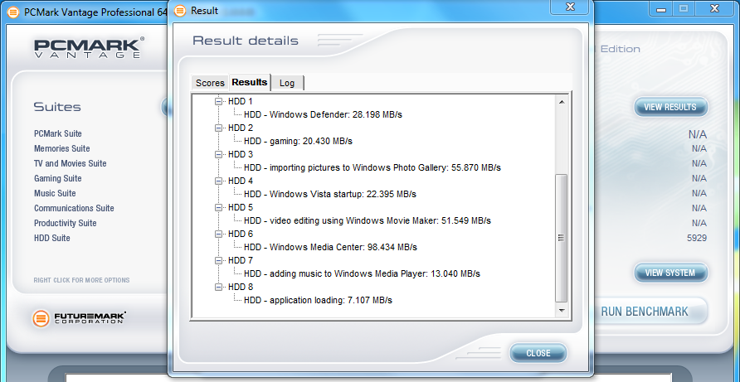
Task: Maximize the PCMark Vantage main window
Action: (683, 9)
